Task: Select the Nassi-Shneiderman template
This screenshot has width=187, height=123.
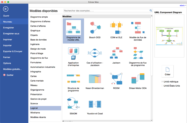Action: click(x=95, y=82)
